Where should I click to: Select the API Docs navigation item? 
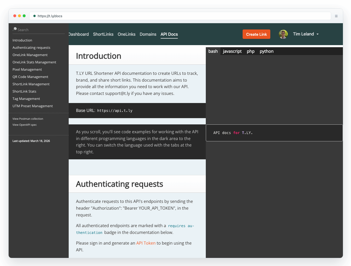click(x=169, y=34)
